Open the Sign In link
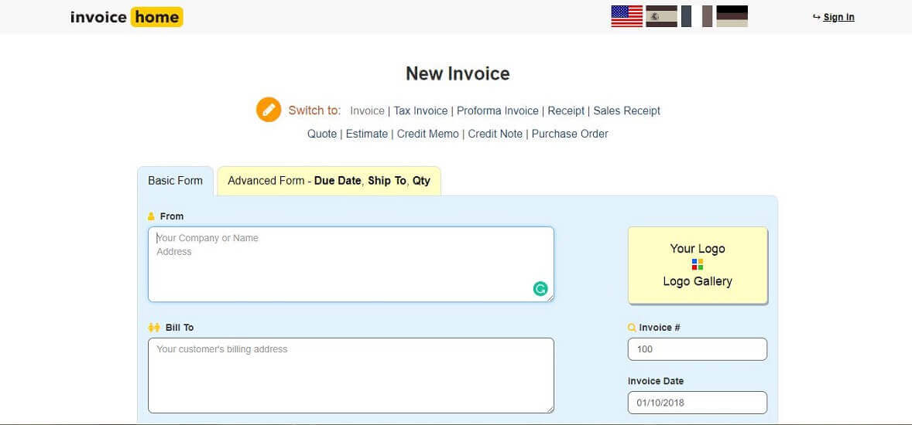 (838, 17)
